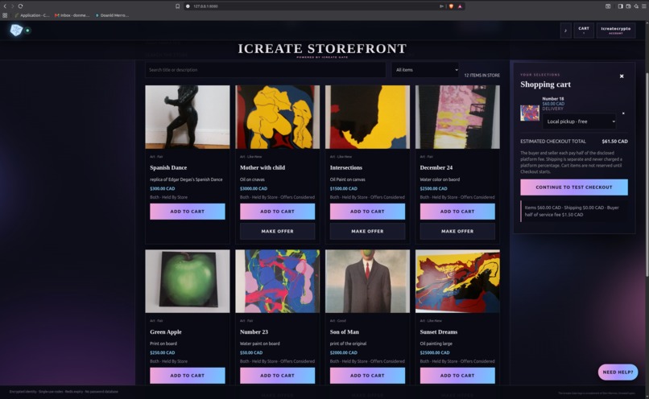Add Spanish Dance to cart
This screenshot has height=399, width=649.
pyautogui.click(x=188, y=212)
